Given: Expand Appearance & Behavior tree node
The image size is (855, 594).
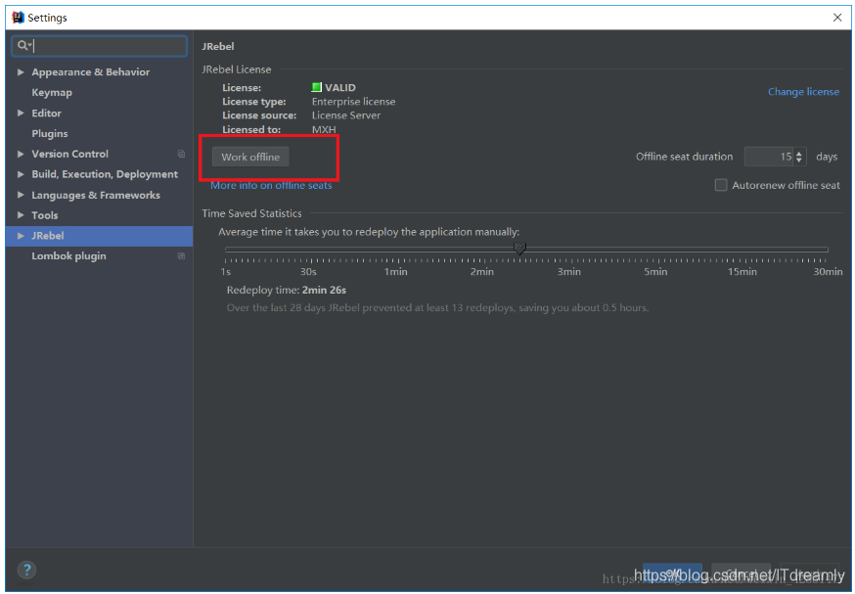Looking at the screenshot, I should coord(21,72).
